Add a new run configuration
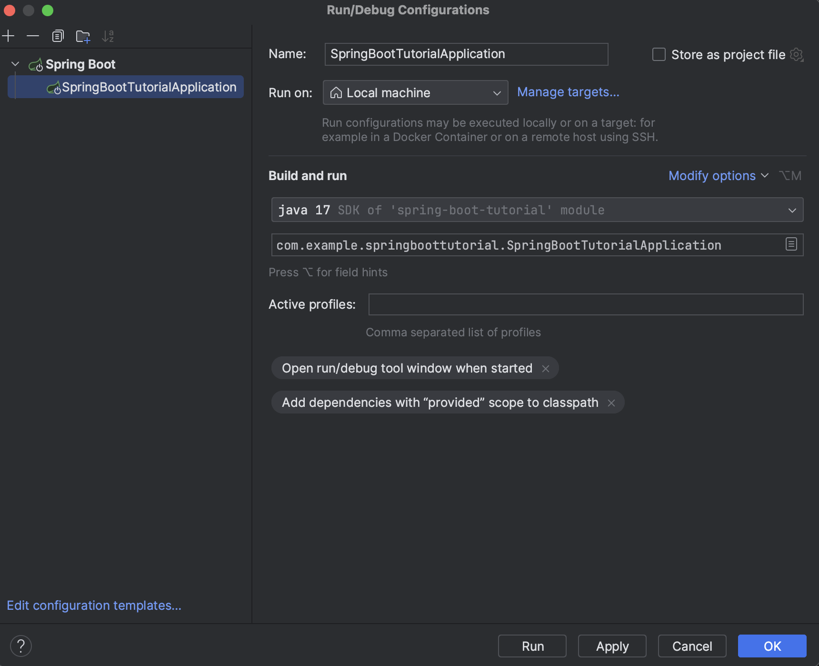819x666 pixels. pyautogui.click(x=9, y=36)
